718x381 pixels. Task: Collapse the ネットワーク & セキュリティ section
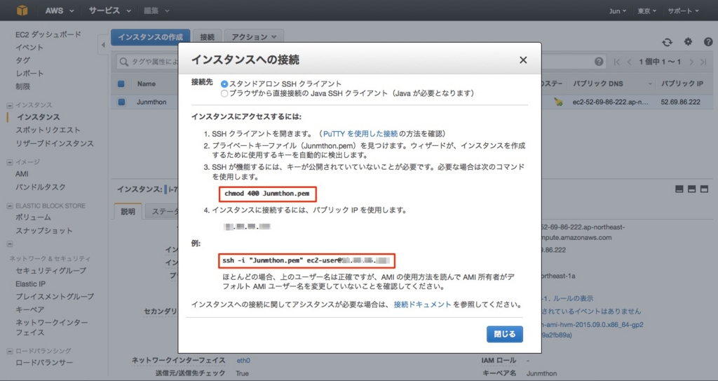tap(10, 244)
